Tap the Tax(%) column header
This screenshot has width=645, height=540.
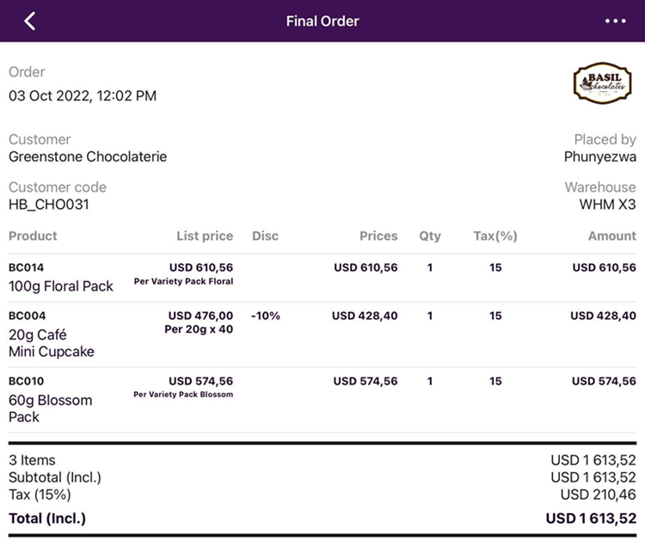495,236
